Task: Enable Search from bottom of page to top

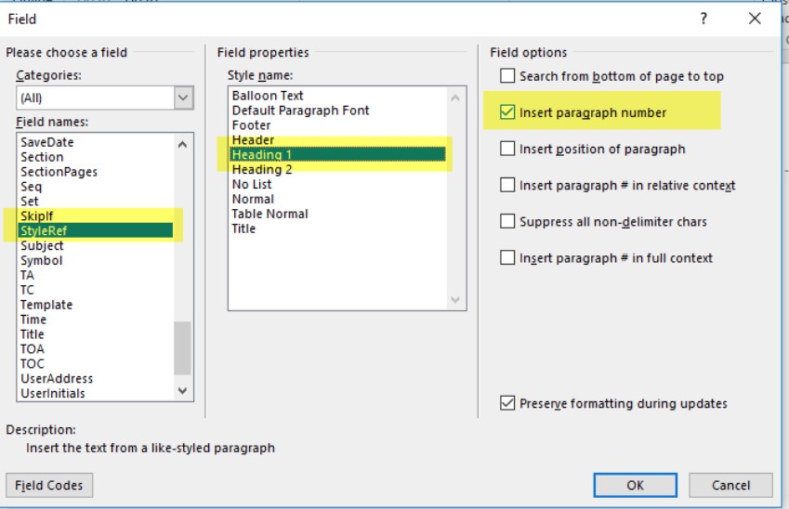Action: 507,76
